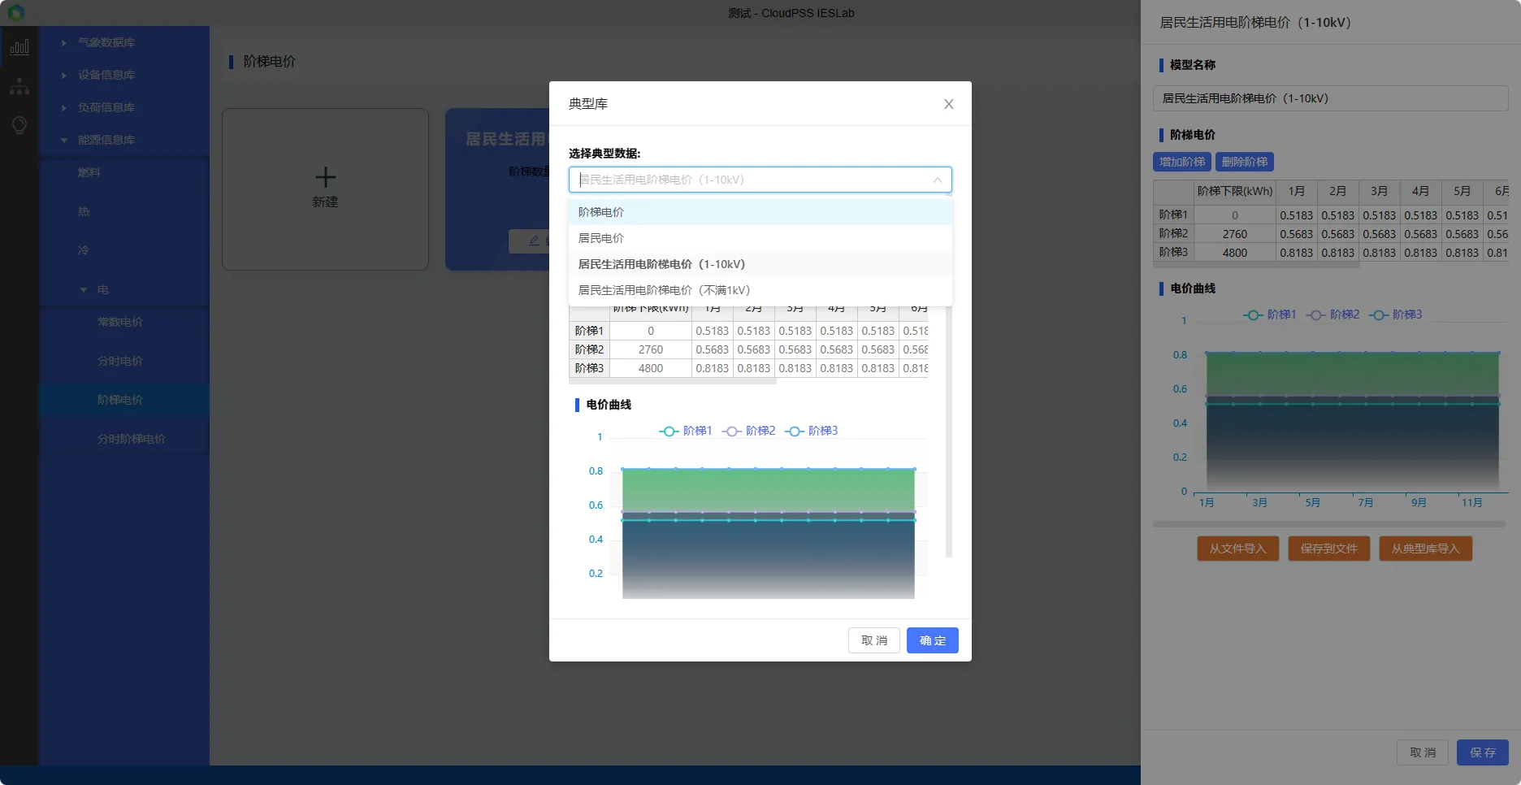Click dialog table horizontal scrollbar
This screenshot has width=1521, height=785.
pyautogui.click(x=673, y=380)
